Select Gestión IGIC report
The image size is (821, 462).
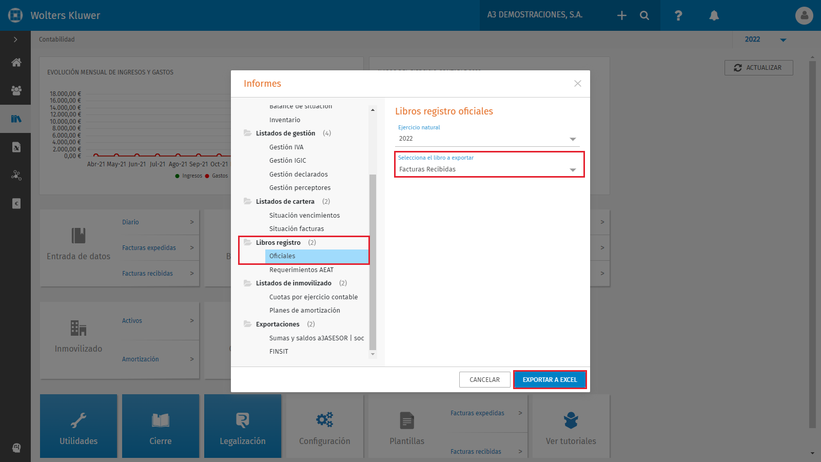[x=287, y=160]
